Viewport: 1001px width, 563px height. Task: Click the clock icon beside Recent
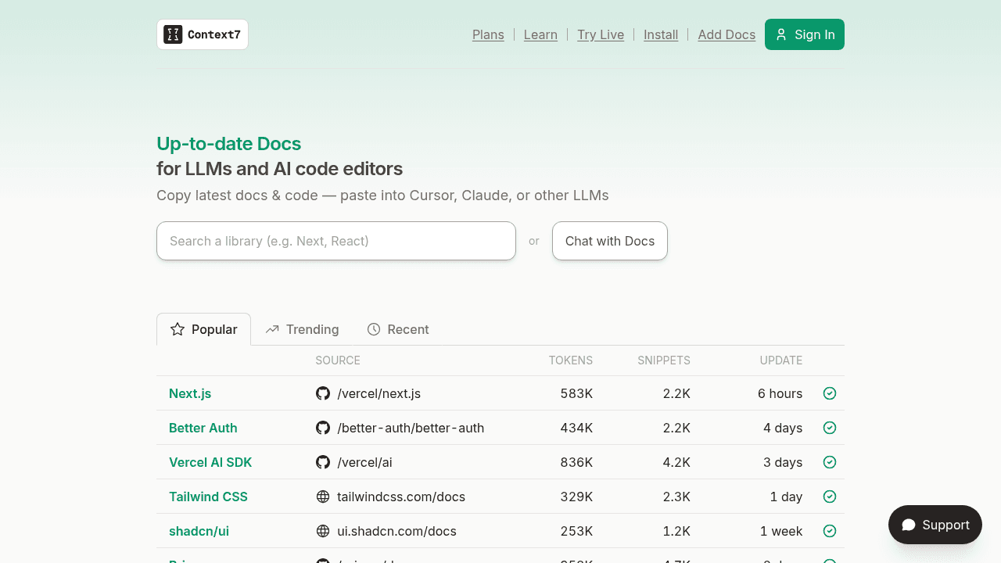(373, 329)
